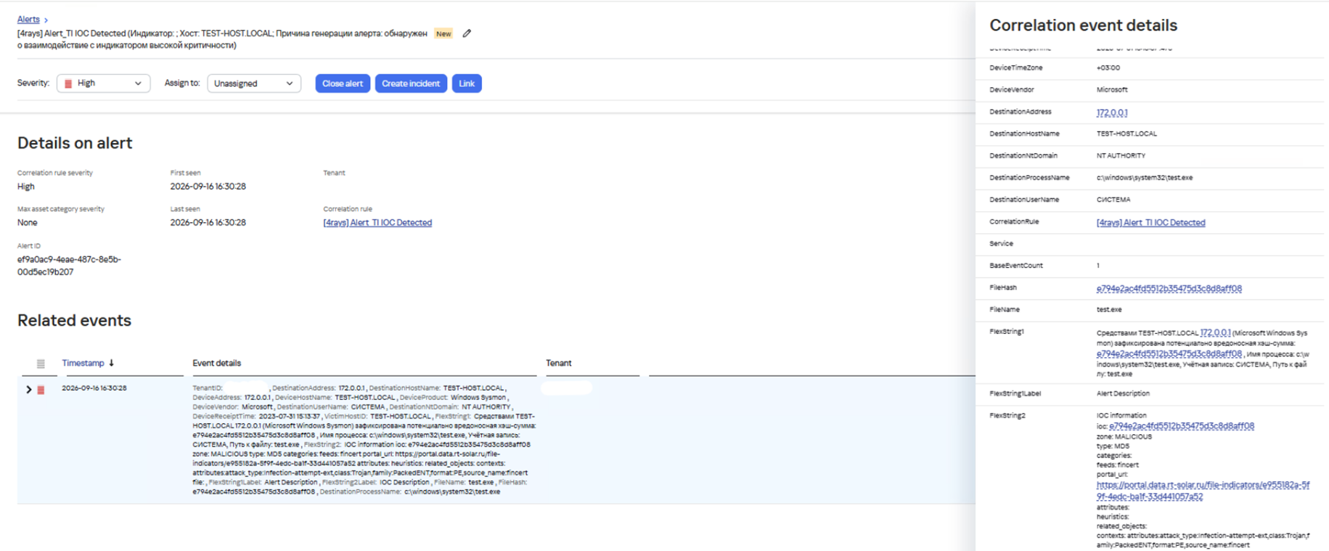Viewport: 1329px width, 551px height.
Task: Open the Assign to Unassigned dropdown
Action: [254, 83]
